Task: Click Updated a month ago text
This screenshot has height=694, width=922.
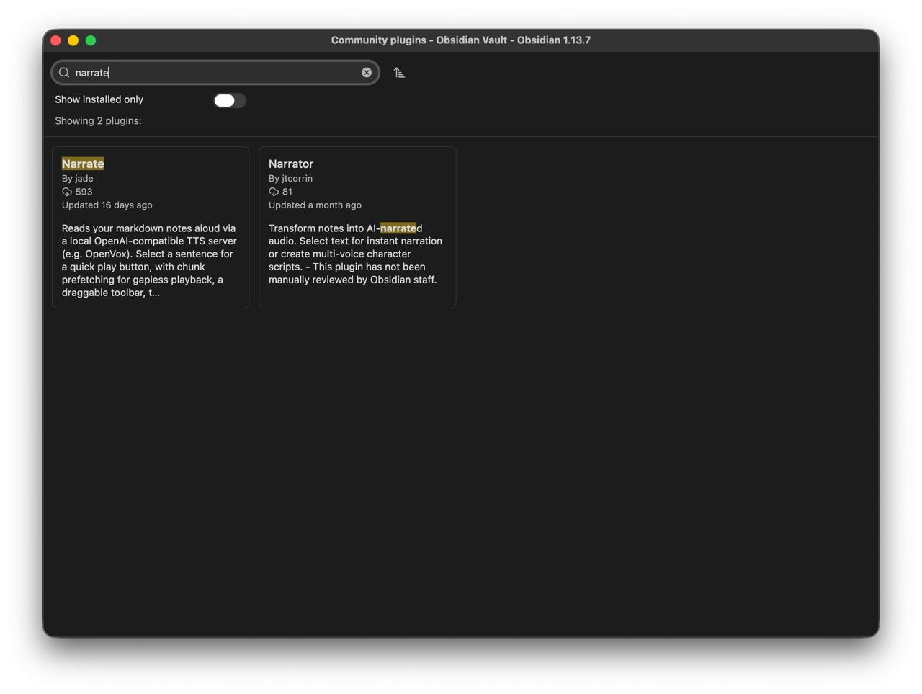Action: (315, 205)
